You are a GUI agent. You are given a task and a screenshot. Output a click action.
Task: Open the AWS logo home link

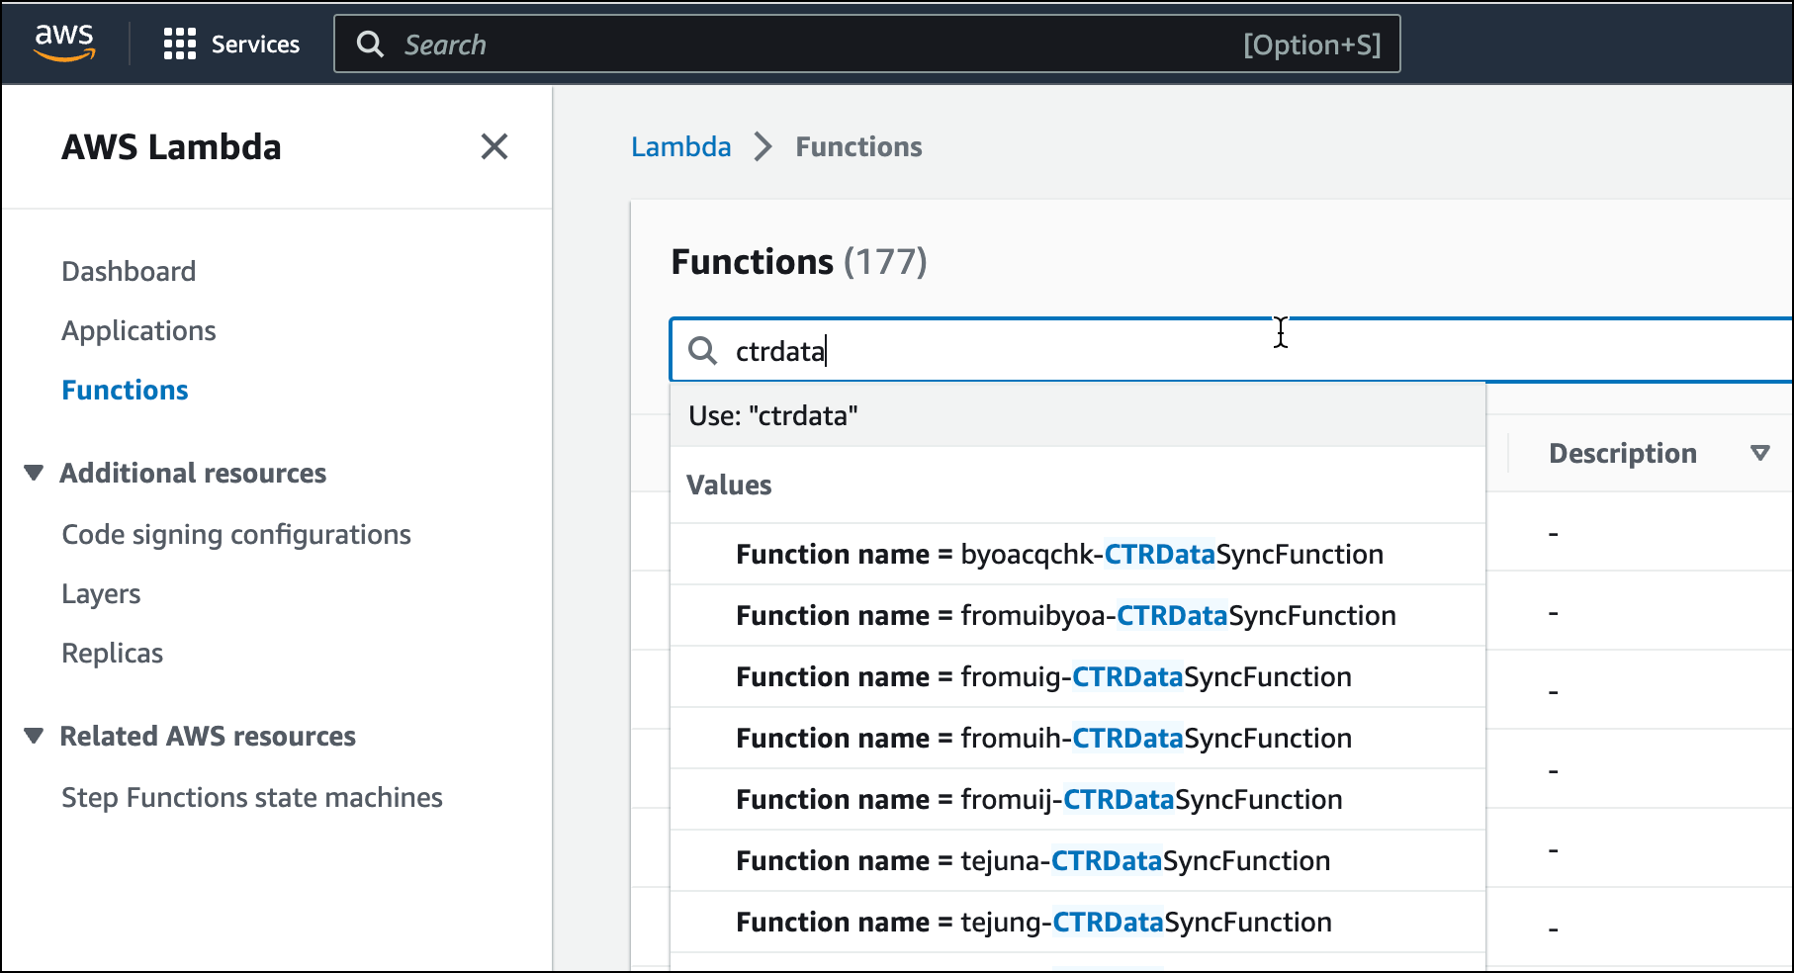click(x=64, y=44)
